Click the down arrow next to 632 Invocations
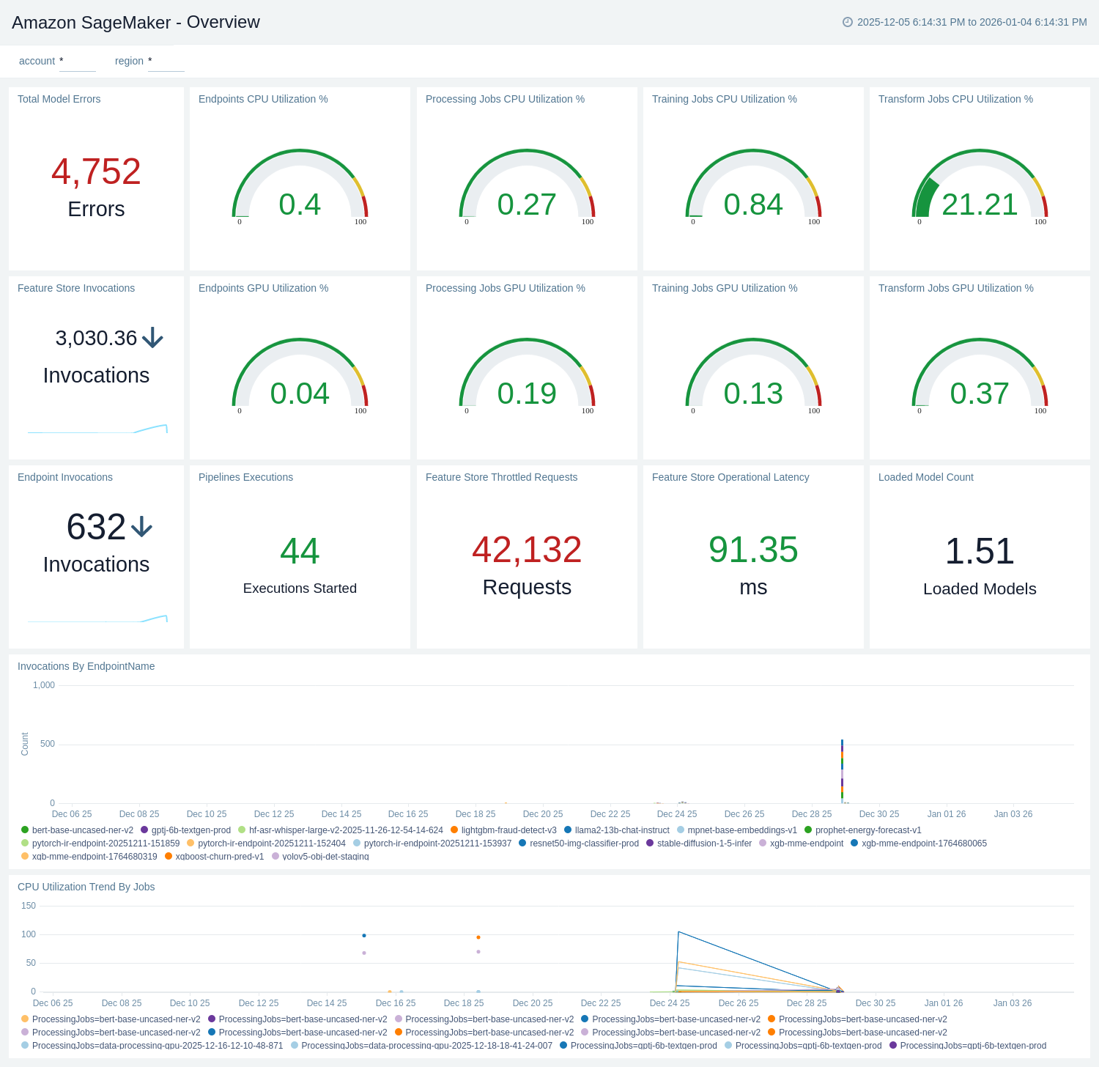The width and height of the screenshot is (1099, 1067). pyautogui.click(x=141, y=527)
